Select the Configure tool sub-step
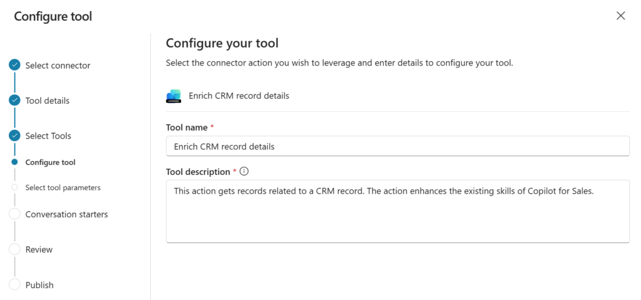Screen dimensions: 641x300 click(x=50, y=162)
